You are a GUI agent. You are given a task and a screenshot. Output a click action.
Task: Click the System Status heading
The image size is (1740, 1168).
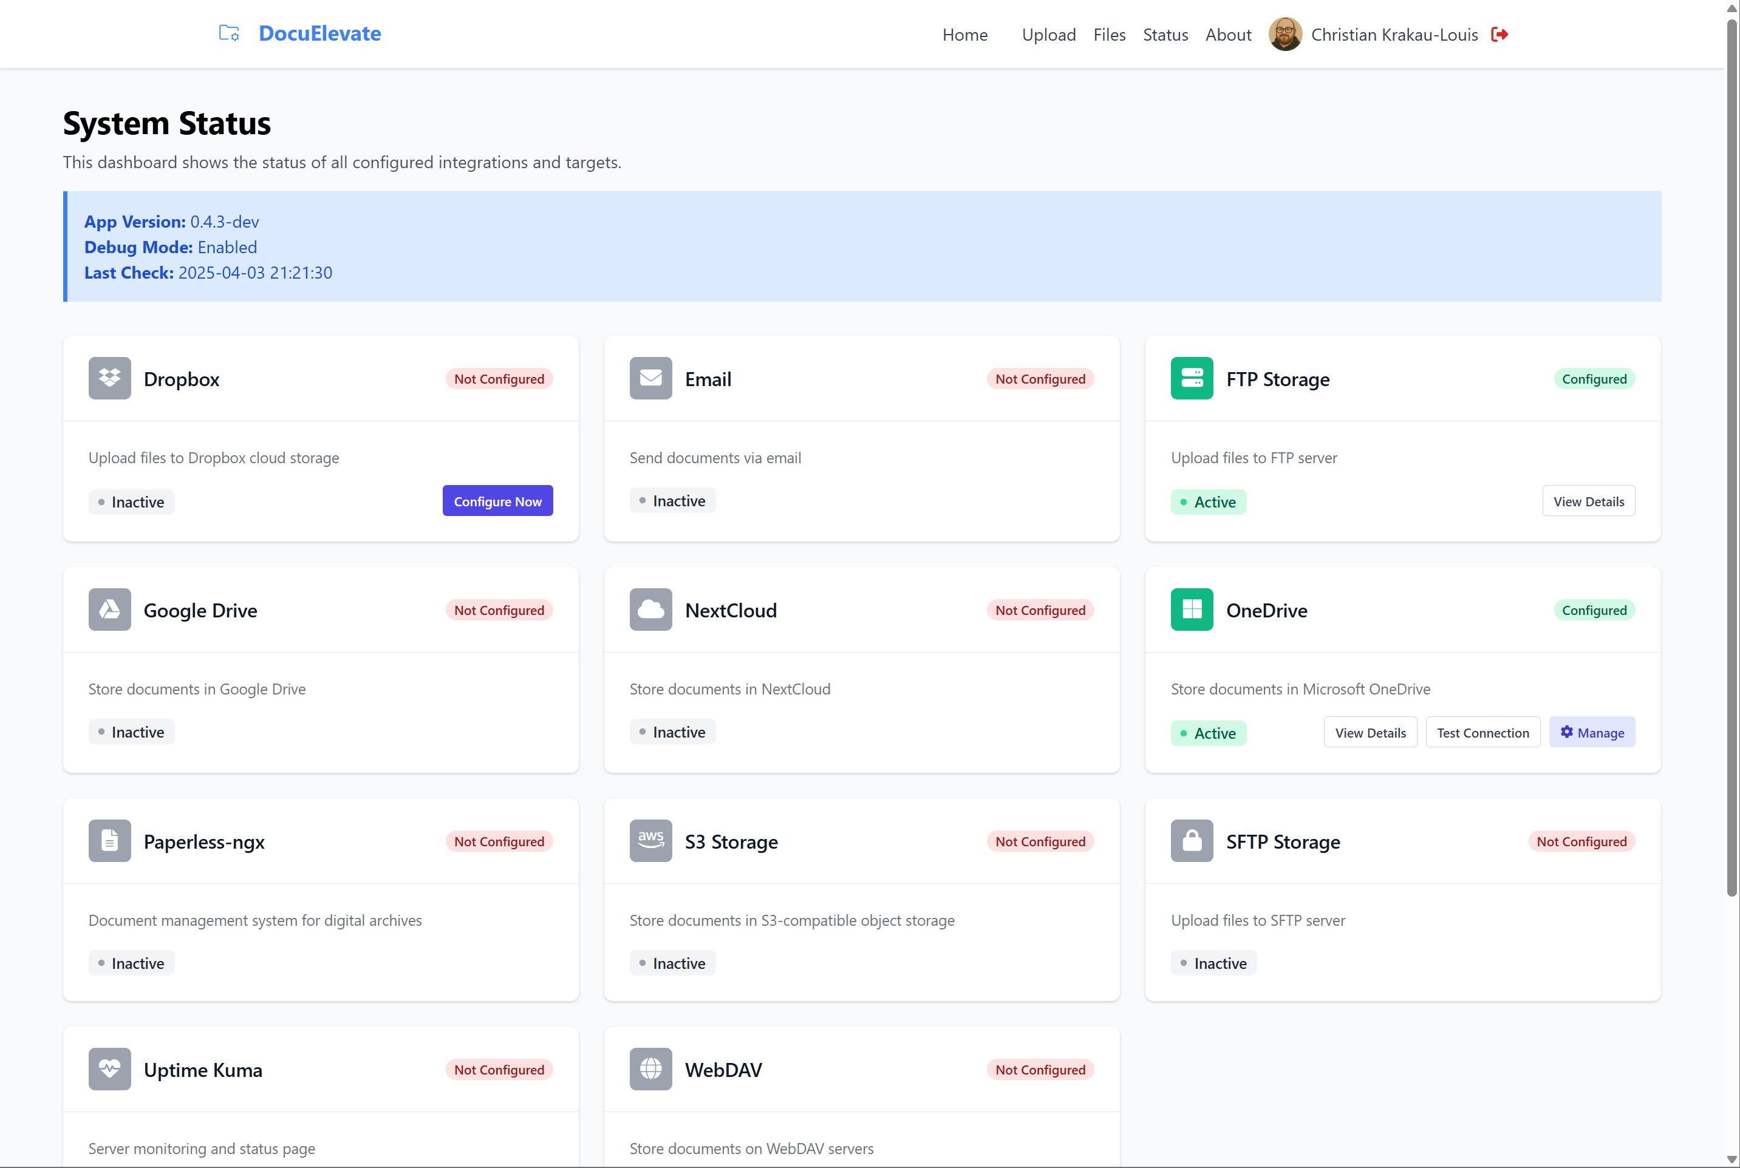tap(167, 124)
